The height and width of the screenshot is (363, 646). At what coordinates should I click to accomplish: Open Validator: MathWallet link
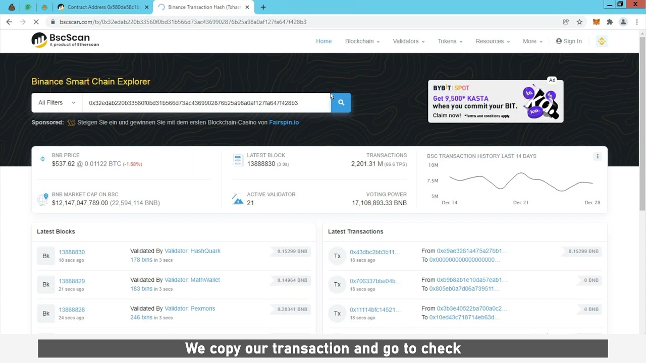tap(192, 280)
